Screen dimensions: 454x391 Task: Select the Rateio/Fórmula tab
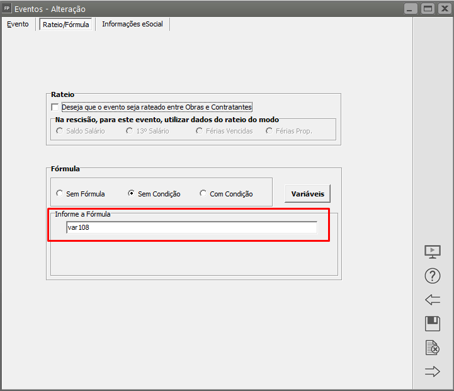66,25
